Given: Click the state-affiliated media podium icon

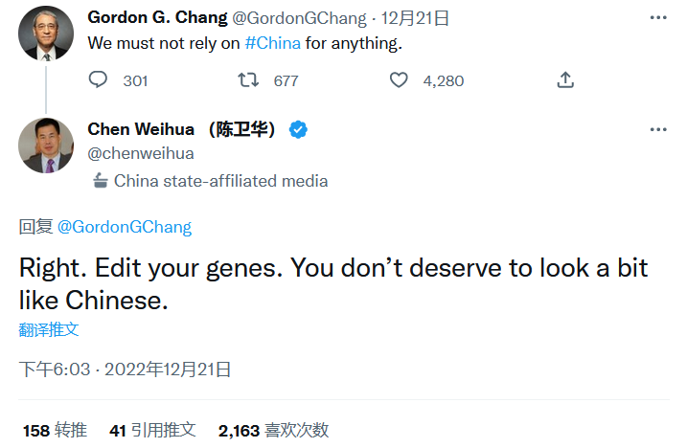Looking at the screenshot, I should point(100,181).
